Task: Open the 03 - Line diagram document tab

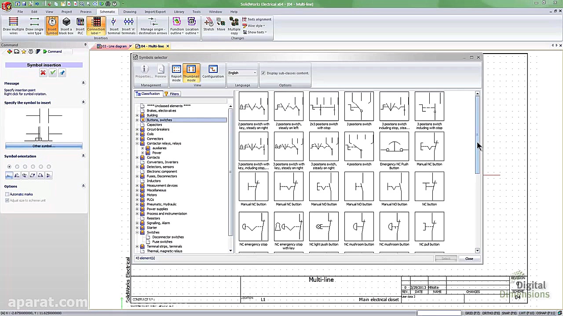Action: tap(113, 46)
